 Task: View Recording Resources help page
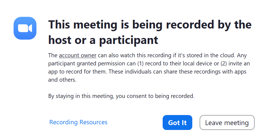pyautogui.click(x=78, y=122)
